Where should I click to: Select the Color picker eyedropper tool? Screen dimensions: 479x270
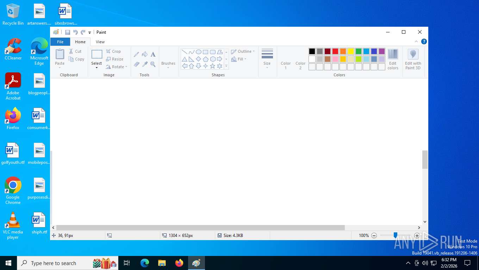coord(145,64)
